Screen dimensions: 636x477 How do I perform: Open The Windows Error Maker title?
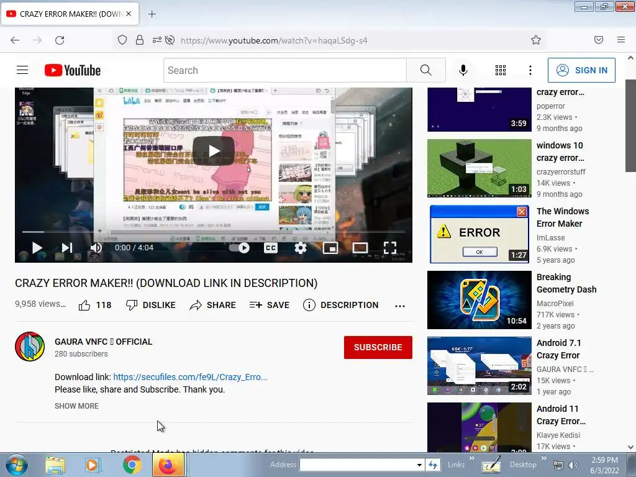coord(563,217)
